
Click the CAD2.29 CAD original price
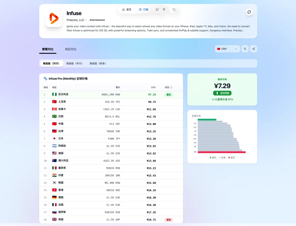[112, 109]
